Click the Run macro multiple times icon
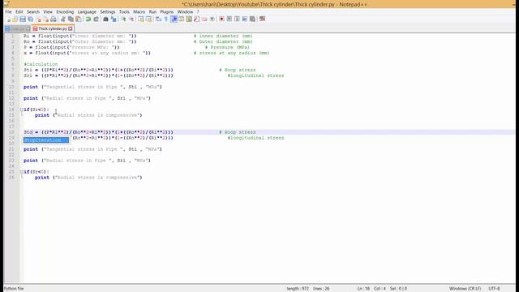Image resolution: width=519 pixels, height=292 pixels. tap(245, 19)
